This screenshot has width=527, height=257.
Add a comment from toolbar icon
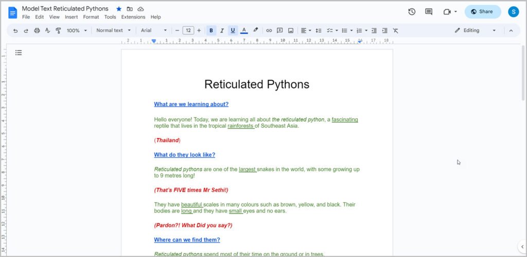pyautogui.click(x=279, y=30)
